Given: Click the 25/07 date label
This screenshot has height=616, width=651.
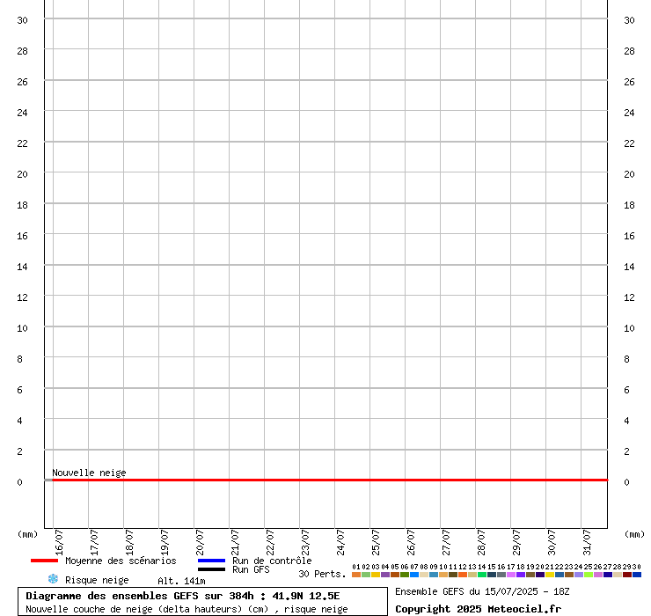Looking at the screenshot, I should click(x=376, y=542).
